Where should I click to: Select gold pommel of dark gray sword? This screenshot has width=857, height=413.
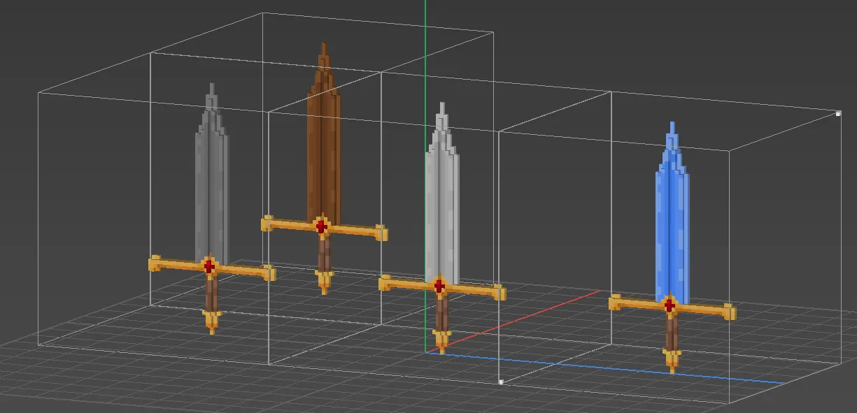coord(211,321)
